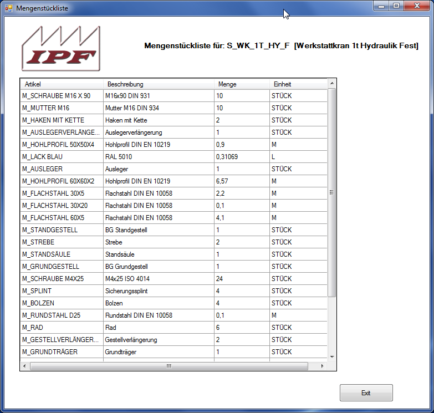Click the IPF factory logo image
The width and height of the screenshot is (434, 413).
pos(62,49)
